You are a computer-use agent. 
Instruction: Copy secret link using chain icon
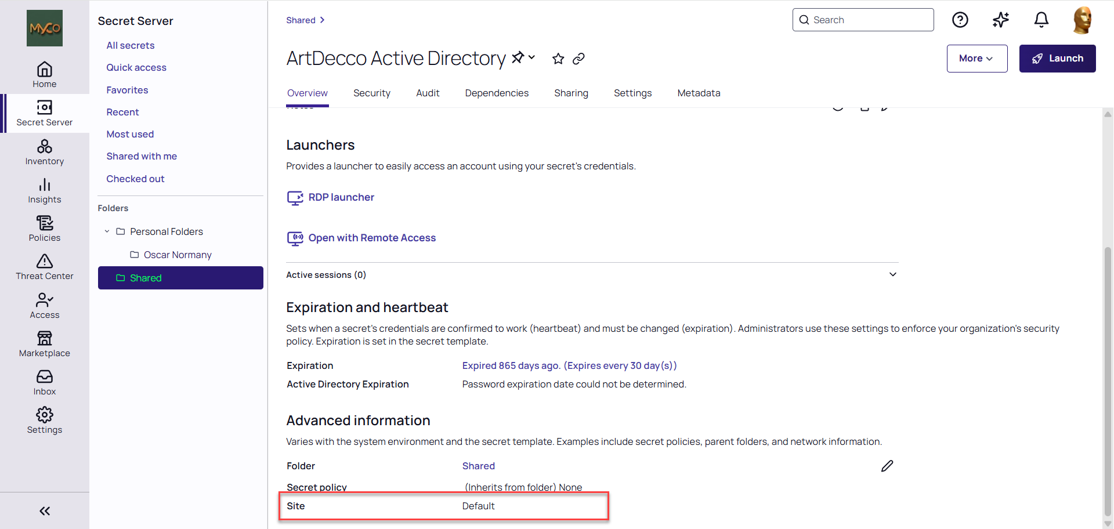pos(578,59)
